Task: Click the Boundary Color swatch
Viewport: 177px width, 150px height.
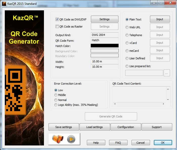Action: click(x=105, y=56)
